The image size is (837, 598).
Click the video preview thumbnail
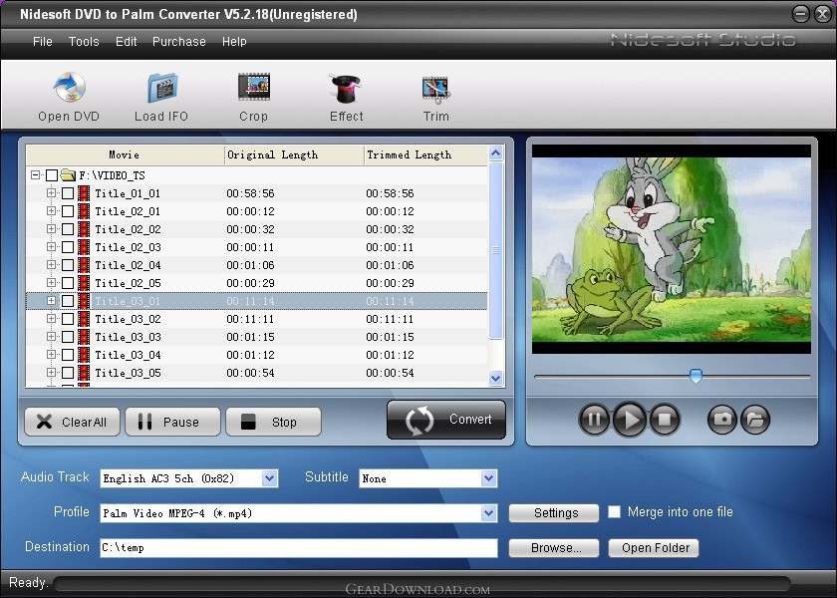(672, 249)
